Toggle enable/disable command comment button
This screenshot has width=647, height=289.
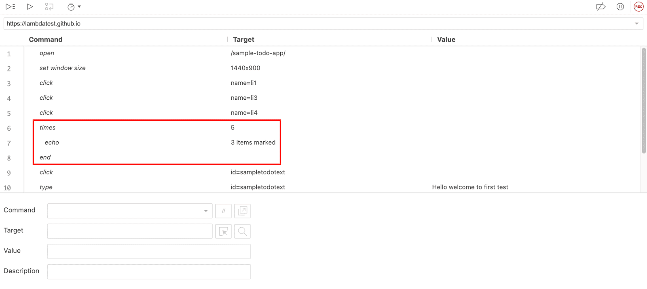(x=223, y=211)
